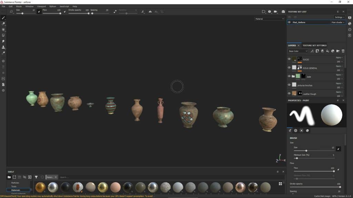Adjust the Flow slider in top toolbar
Image resolution: width=353 pixels, height=198 pixels.
click(52, 13)
